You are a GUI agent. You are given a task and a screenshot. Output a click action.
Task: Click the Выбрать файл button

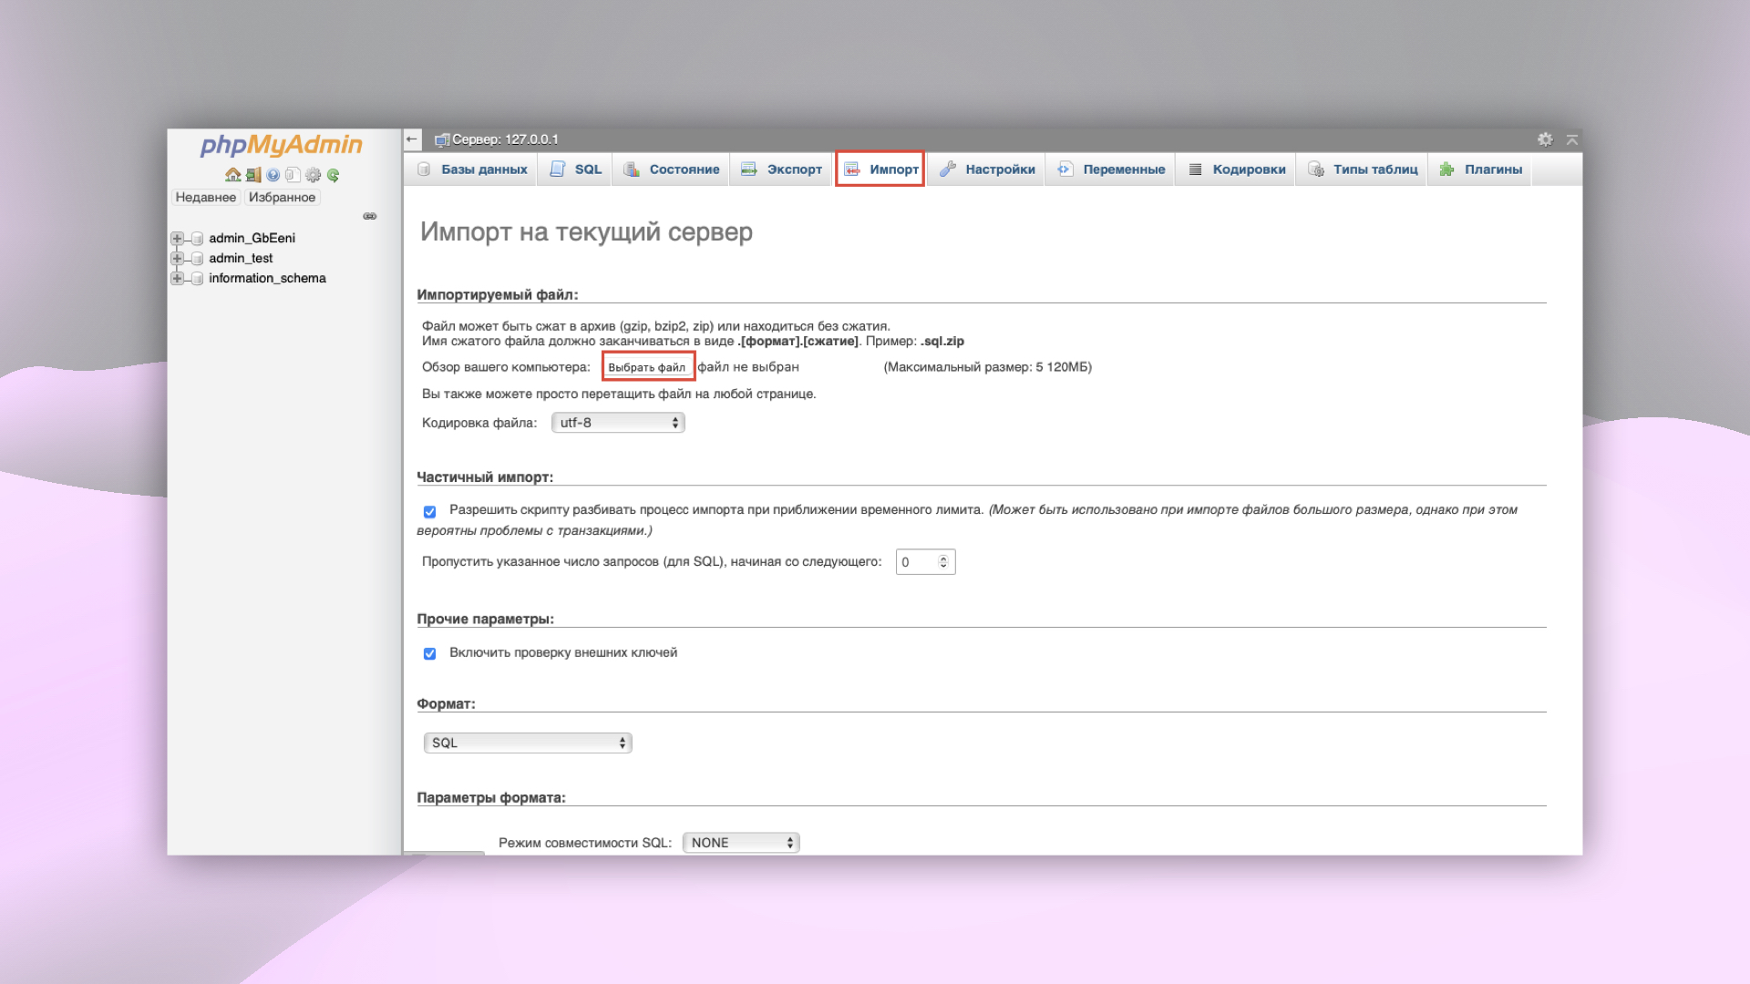649,365
